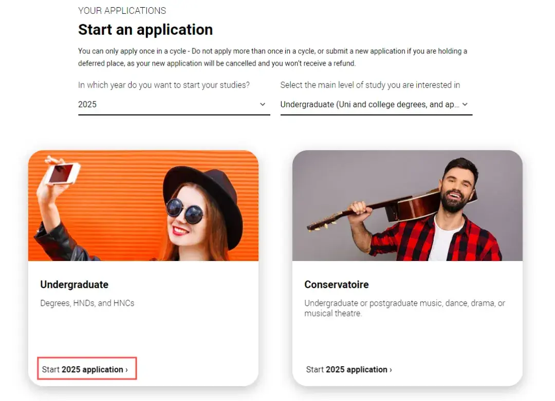Click the arrow after Conservatoire's Start 2025 application
Screen dimensions: 555x401
[391, 370]
